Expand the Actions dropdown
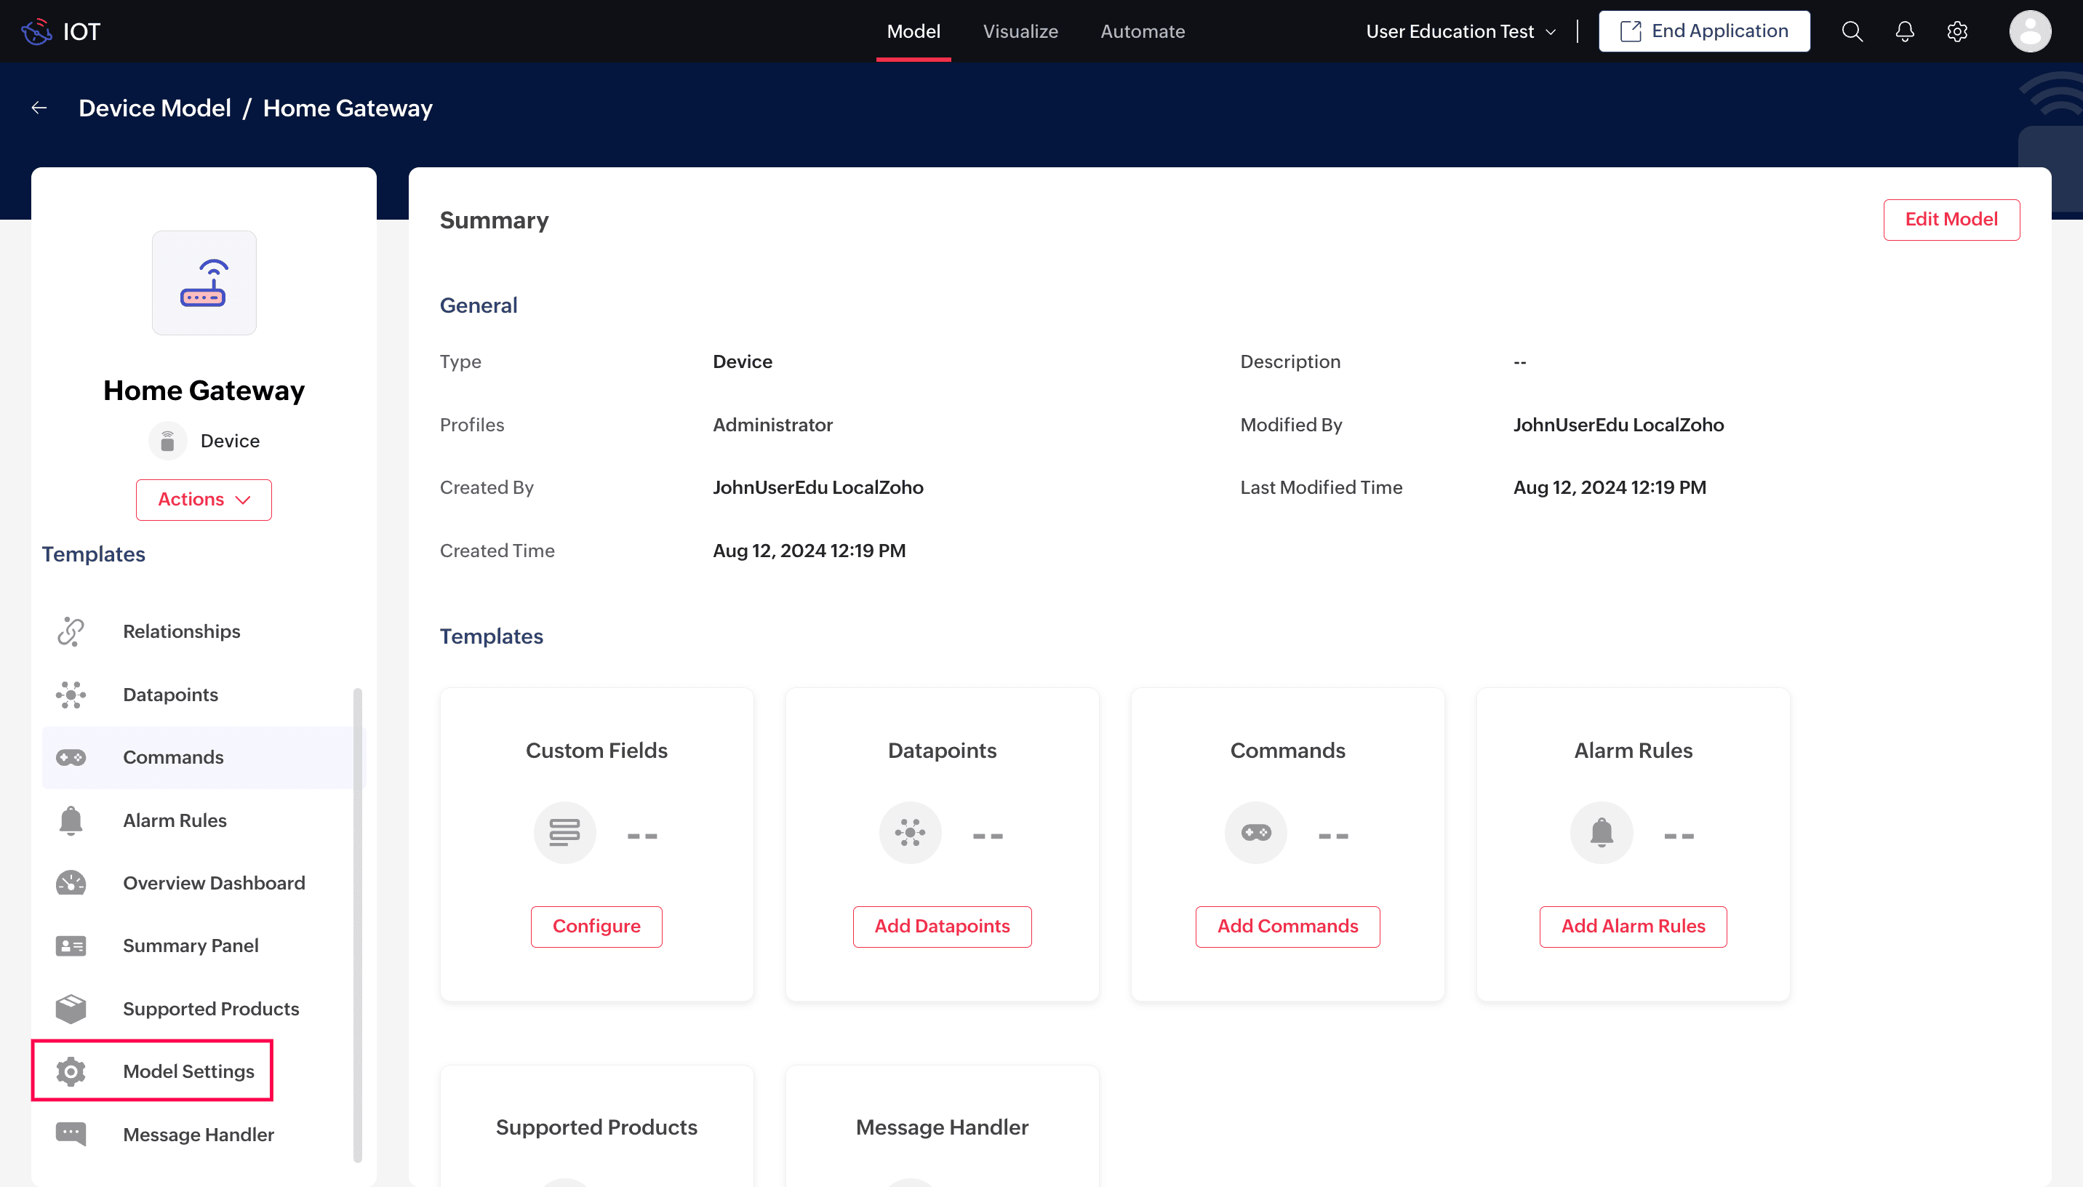Image resolution: width=2083 pixels, height=1187 pixels. tap(204, 499)
